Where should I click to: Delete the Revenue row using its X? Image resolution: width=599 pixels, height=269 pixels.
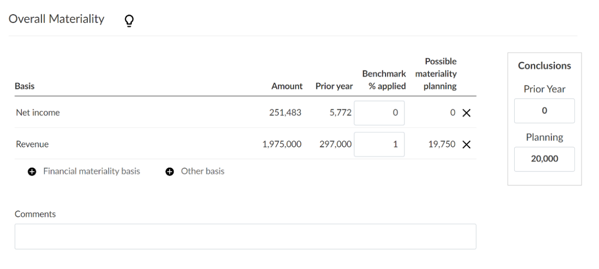pos(466,144)
